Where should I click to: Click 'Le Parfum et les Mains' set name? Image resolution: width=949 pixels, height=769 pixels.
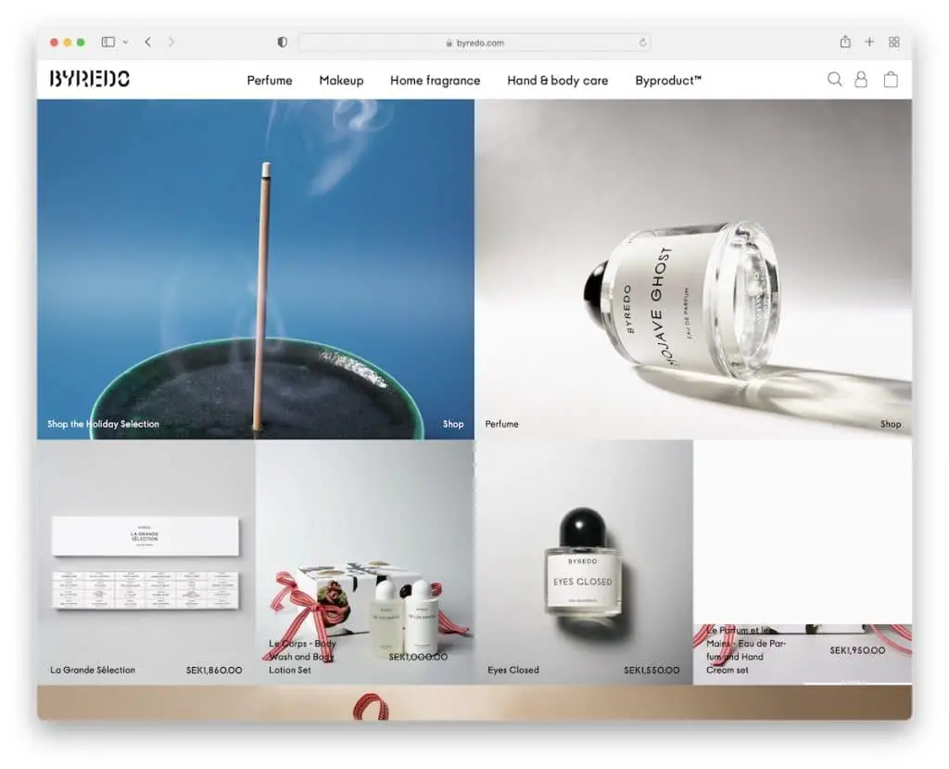pyautogui.click(x=746, y=650)
